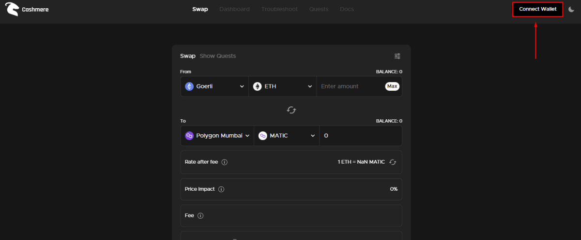Image resolution: width=581 pixels, height=240 pixels.
Task: Open the Dashboard tab
Action: 234,9
